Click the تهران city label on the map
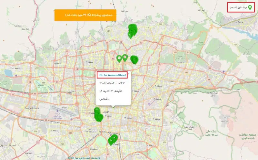 pyautogui.click(x=106, y=112)
